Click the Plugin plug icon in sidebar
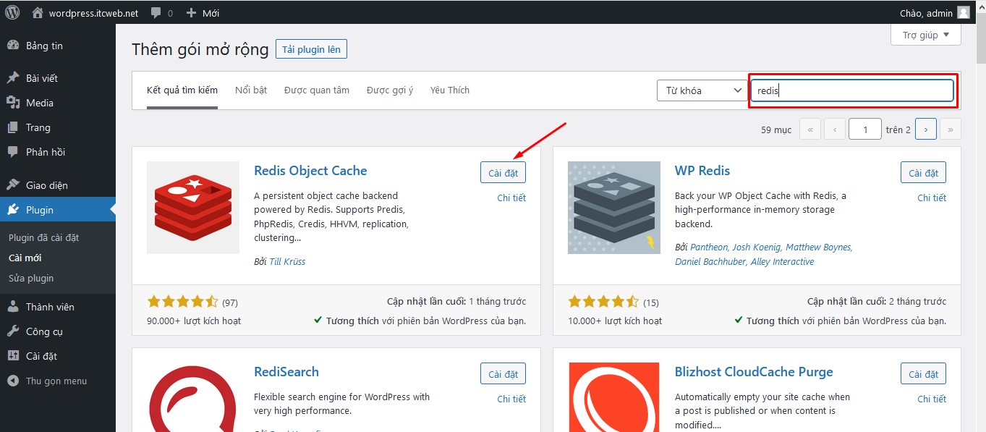Viewport: 986px width, 432px height. pos(14,209)
